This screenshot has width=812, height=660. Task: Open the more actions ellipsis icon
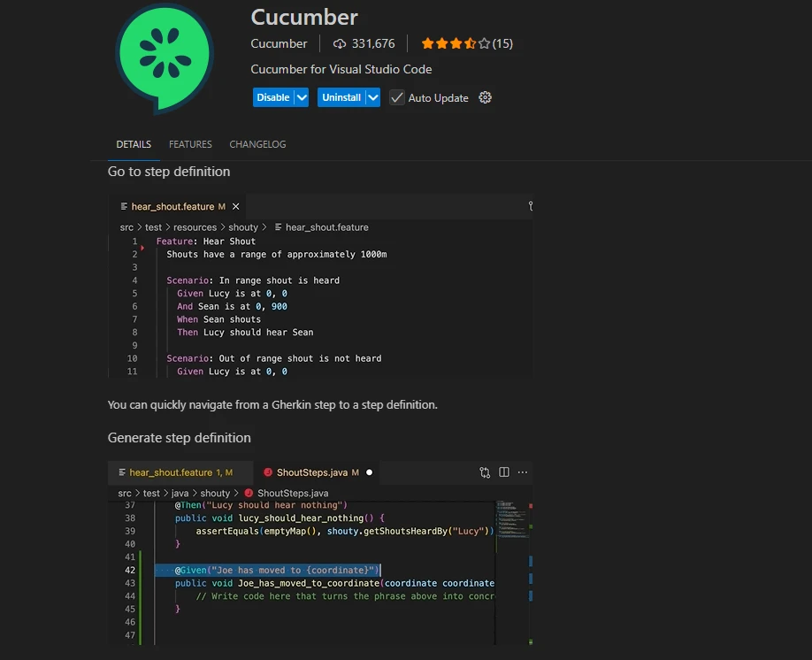coord(523,472)
